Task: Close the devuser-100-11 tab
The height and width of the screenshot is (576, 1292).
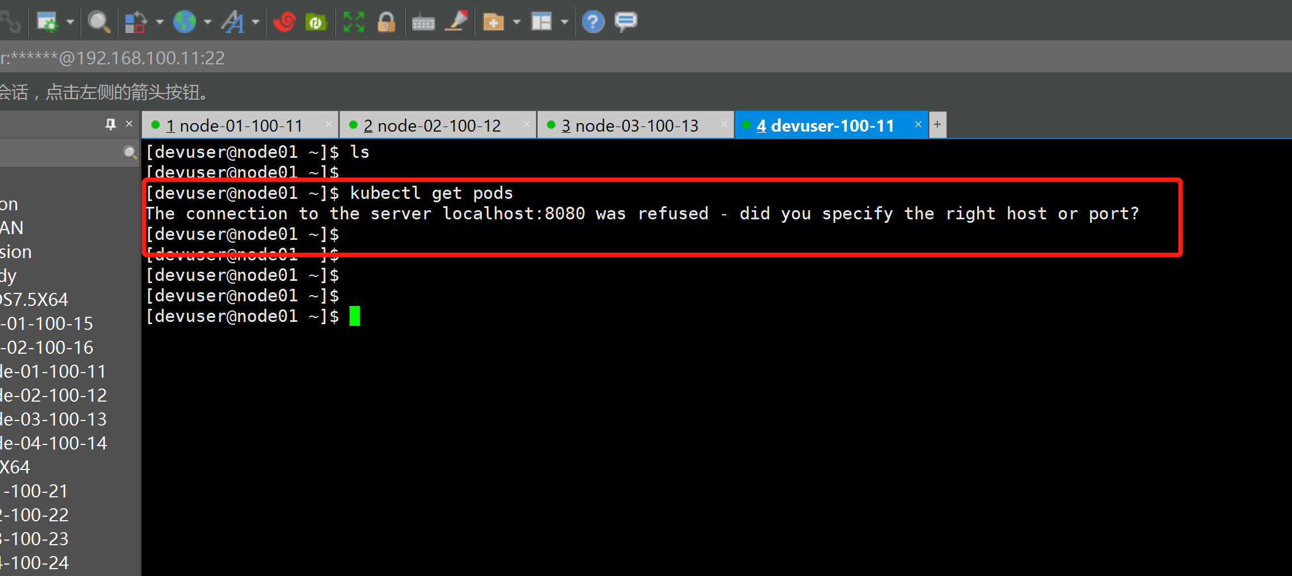Action: (918, 124)
